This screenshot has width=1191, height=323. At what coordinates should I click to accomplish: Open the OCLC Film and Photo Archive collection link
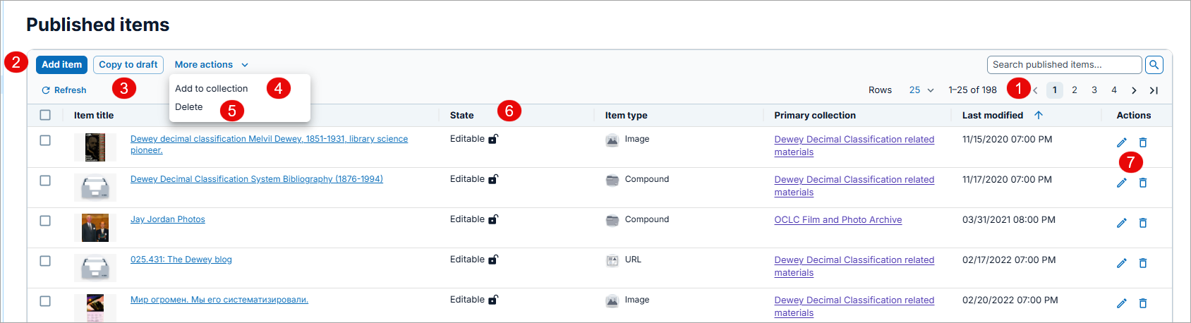tap(838, 220)
